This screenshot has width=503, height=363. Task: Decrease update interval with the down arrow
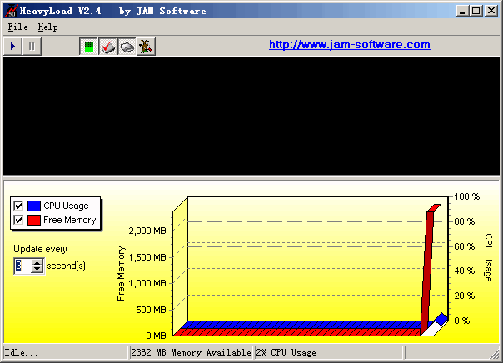37,270
